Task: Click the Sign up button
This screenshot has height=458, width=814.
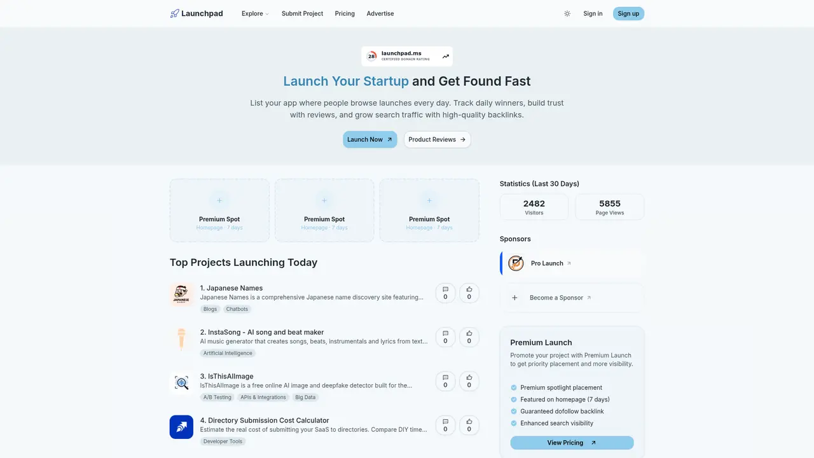Action: (x=628, y=13)
